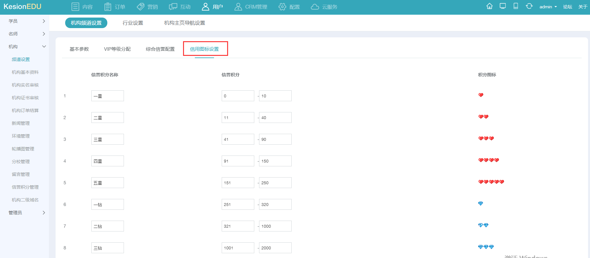Image resolution: width=590 pixels, height=258 pixels.
Task: Open 机构实名审核 in the sidebar
Action: pos(25,85)
